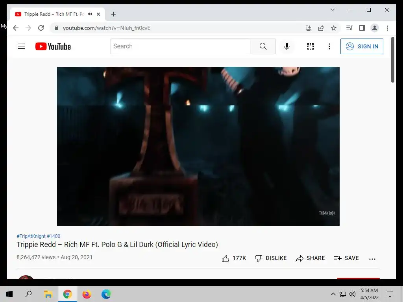Screen dimensions: 403x302
Task: Open YouTube settings three-dot menu
Action: click(x=329, y=46)
